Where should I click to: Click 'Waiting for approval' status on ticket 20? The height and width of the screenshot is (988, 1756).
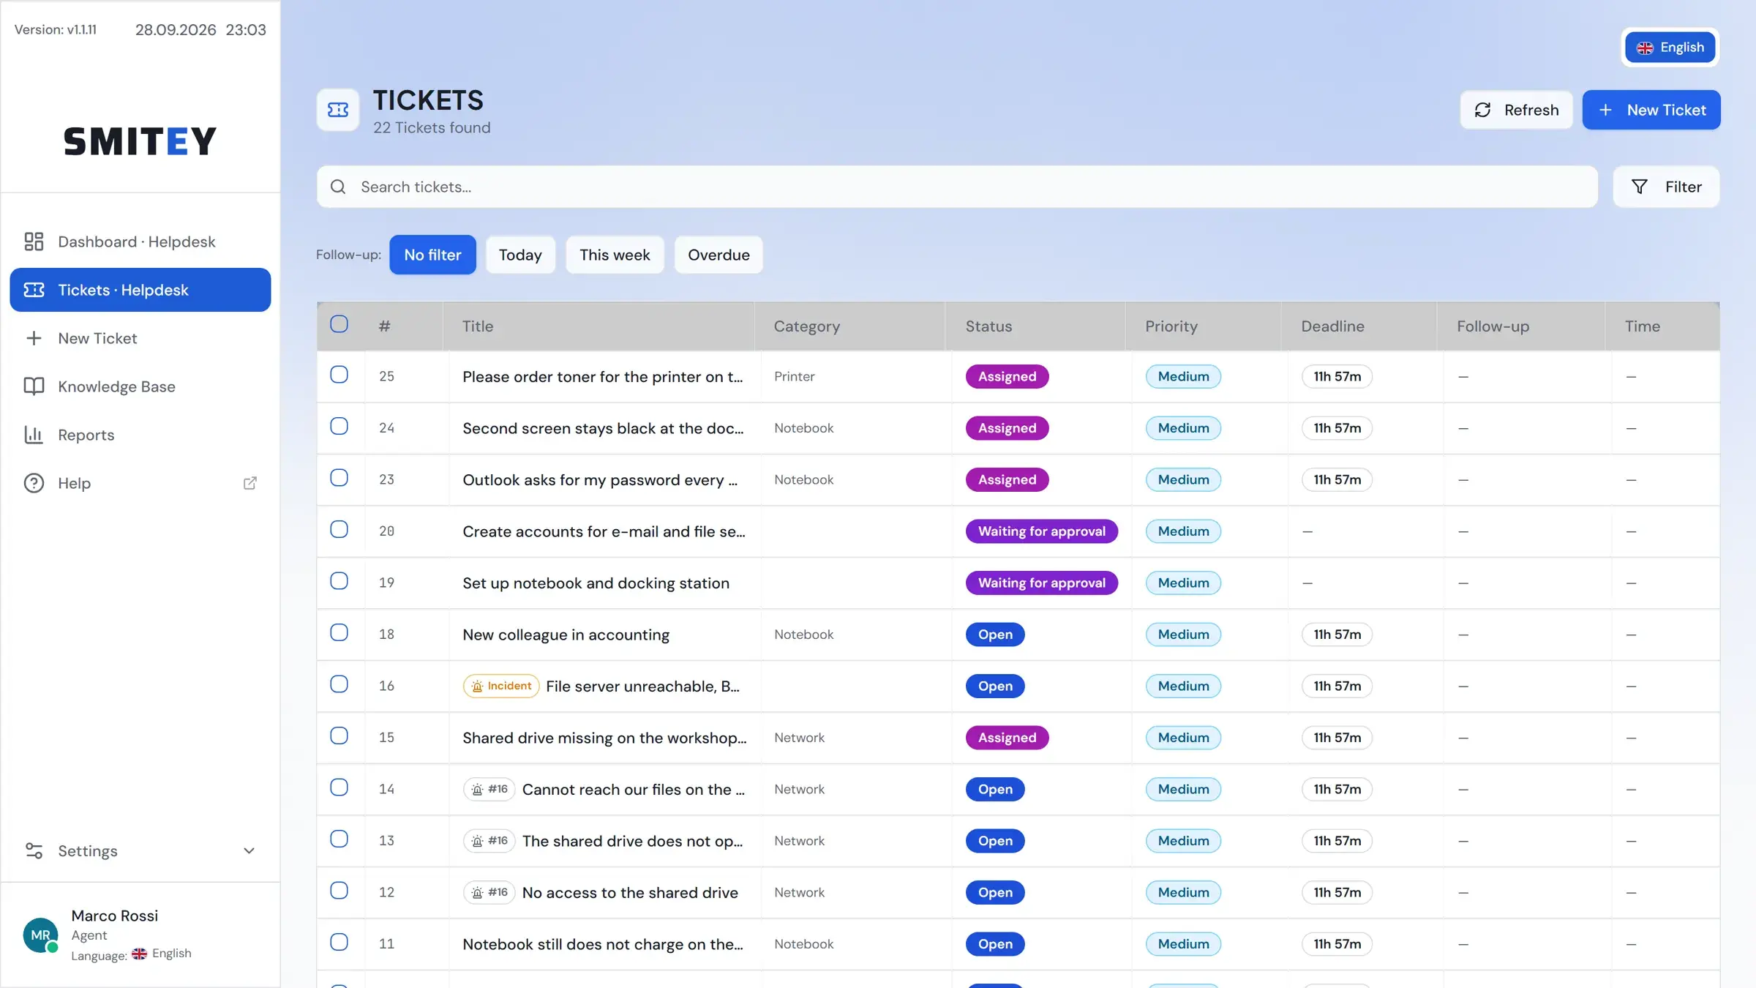click(1042, 531)
